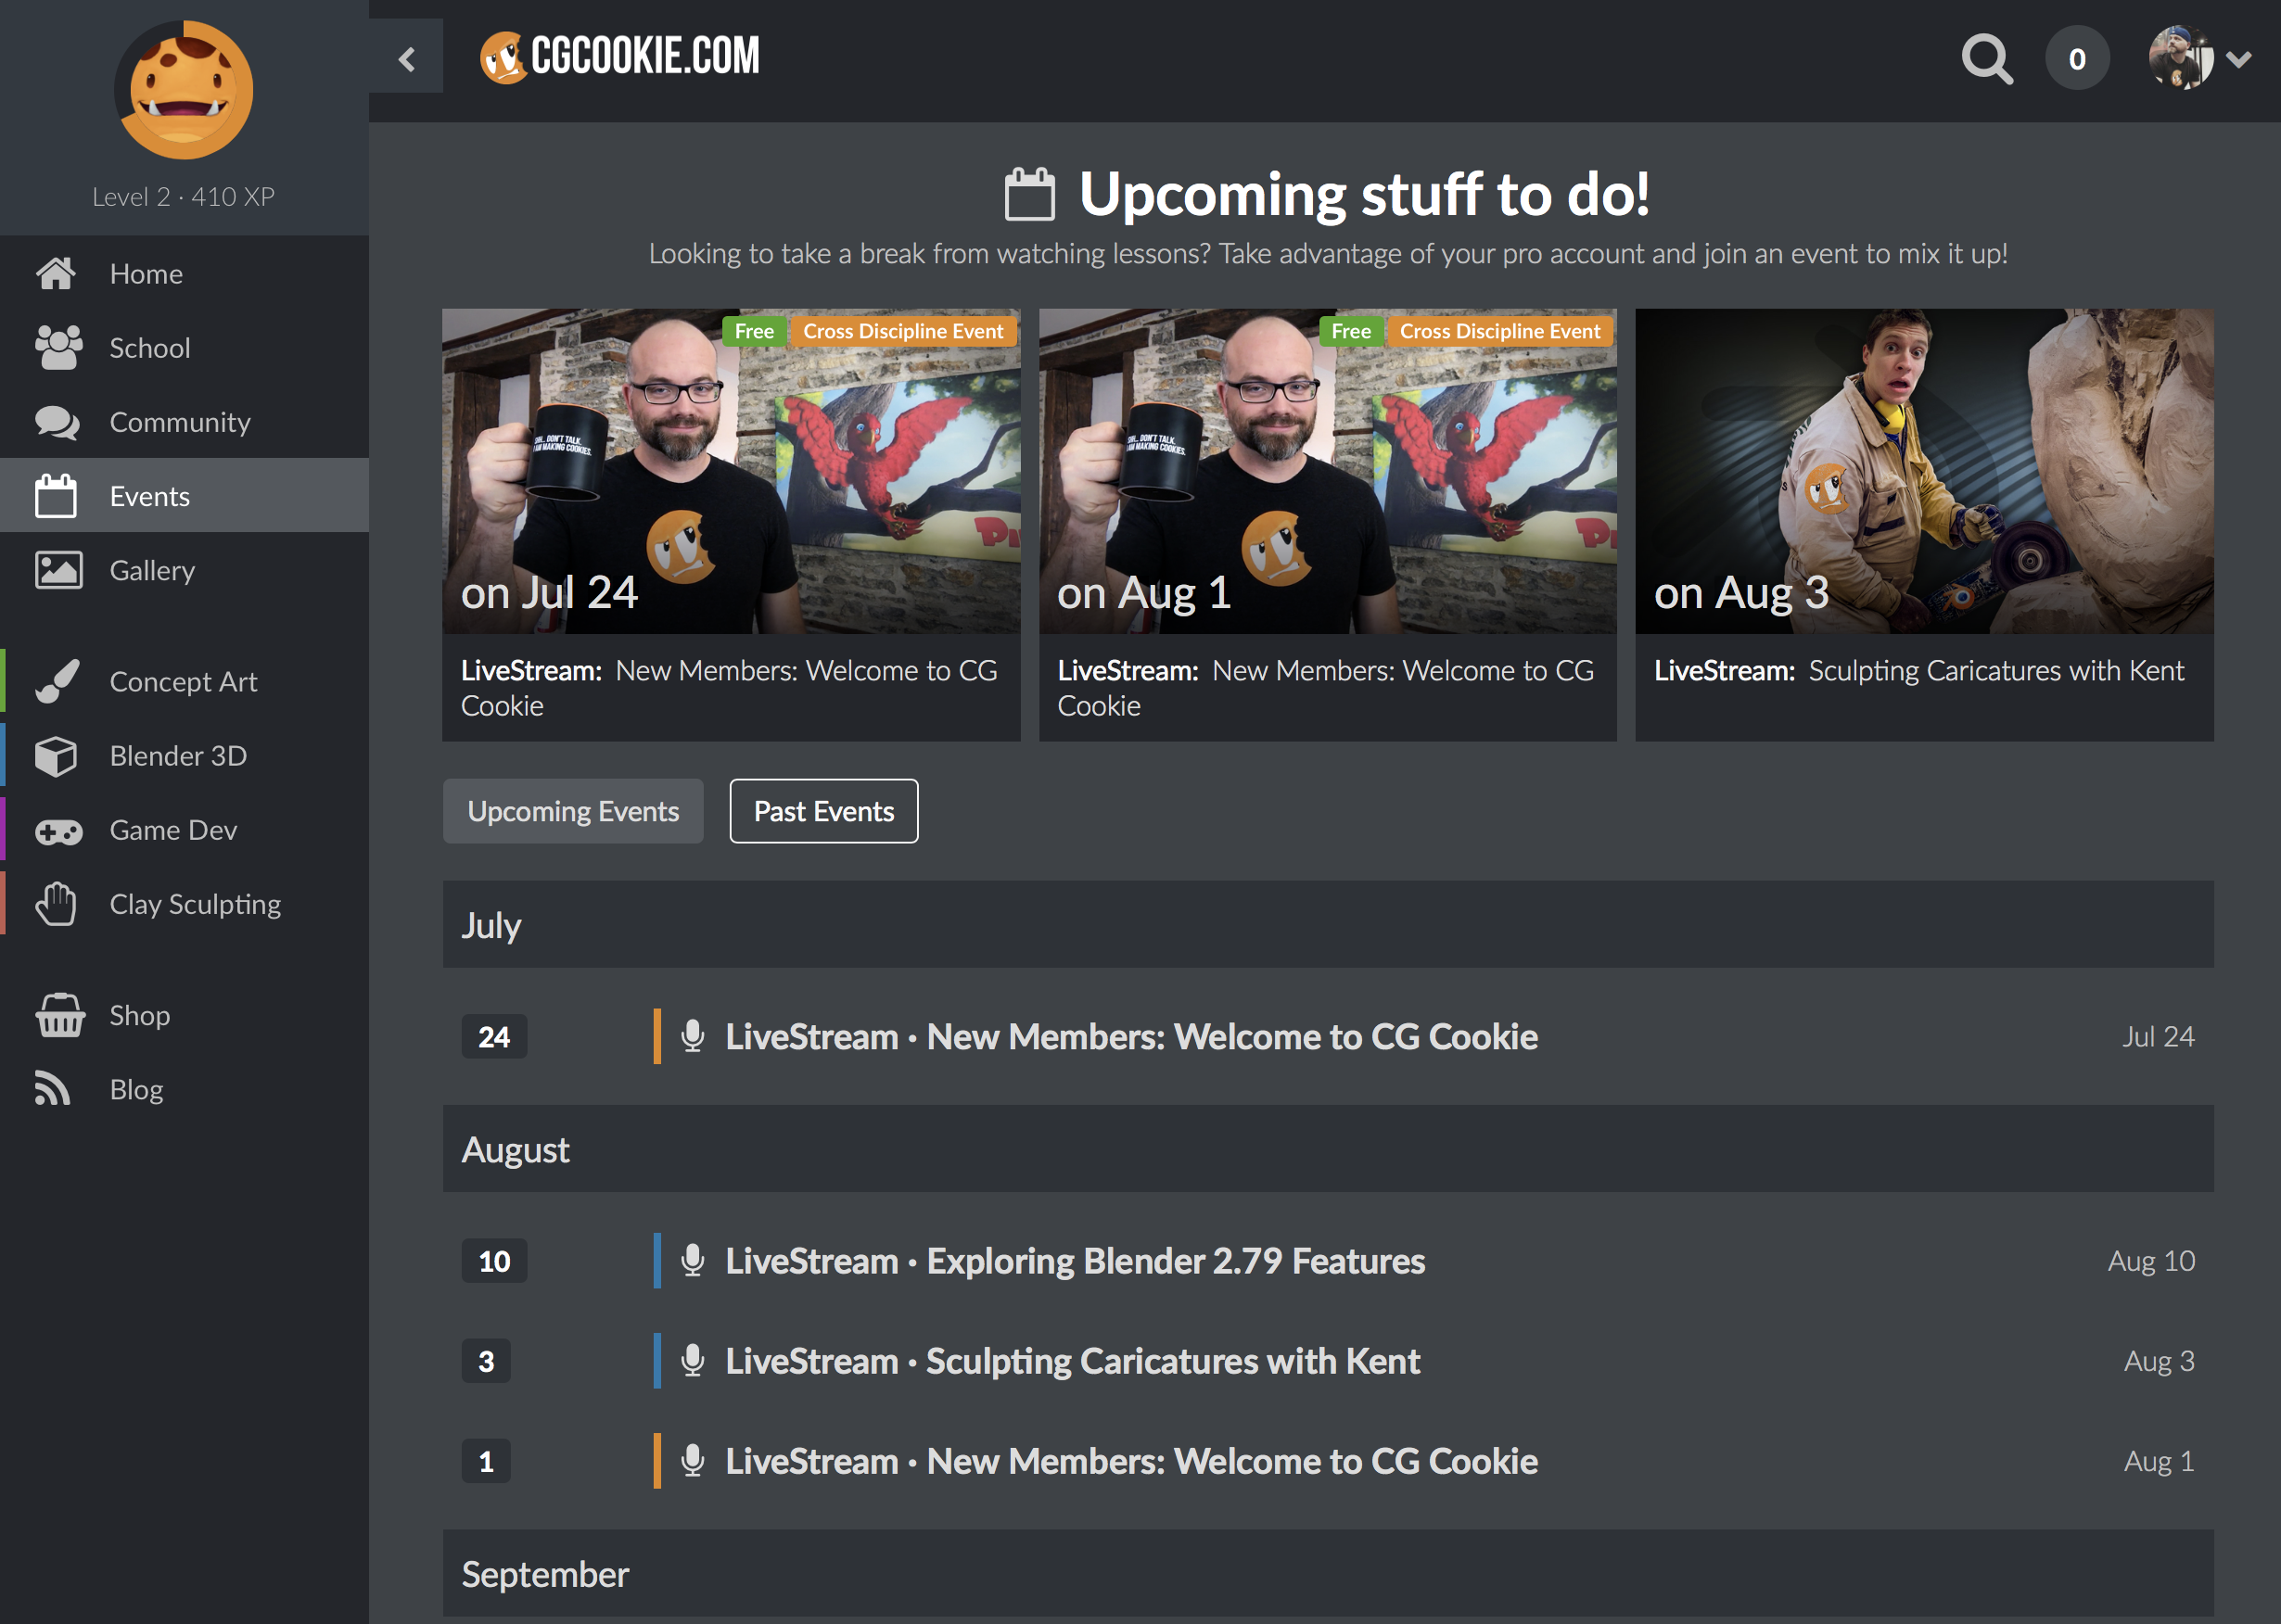Click the July section header
Screen dimensions: 2281x1624
tap(1328, 924)
